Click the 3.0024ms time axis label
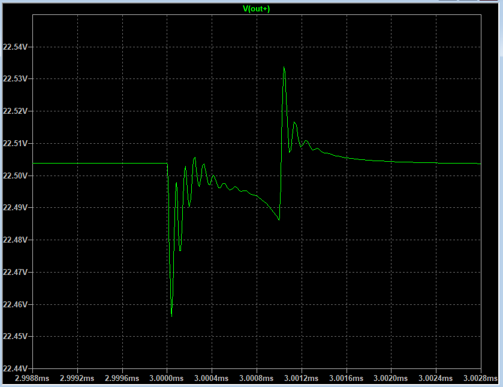Screen dimensions: 503x387 pos(436,379)
